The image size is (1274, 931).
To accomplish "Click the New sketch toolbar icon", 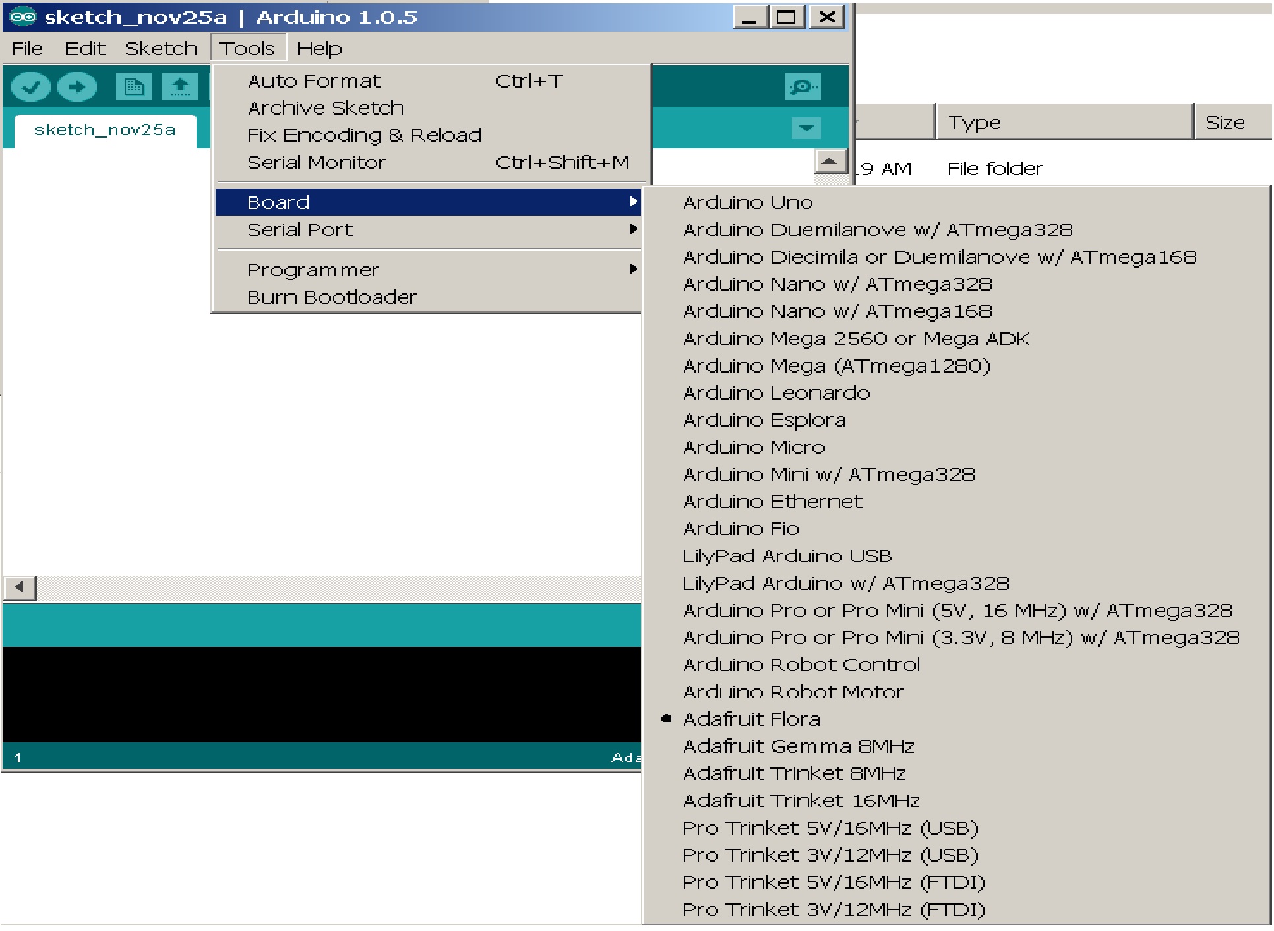I will tap(134, 87).
